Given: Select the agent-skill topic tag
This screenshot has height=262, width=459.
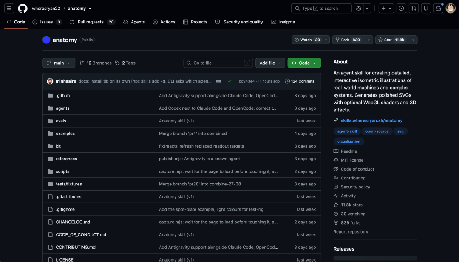Looking at the screenshot, I should pyautogui.click(x=347, y=131).
